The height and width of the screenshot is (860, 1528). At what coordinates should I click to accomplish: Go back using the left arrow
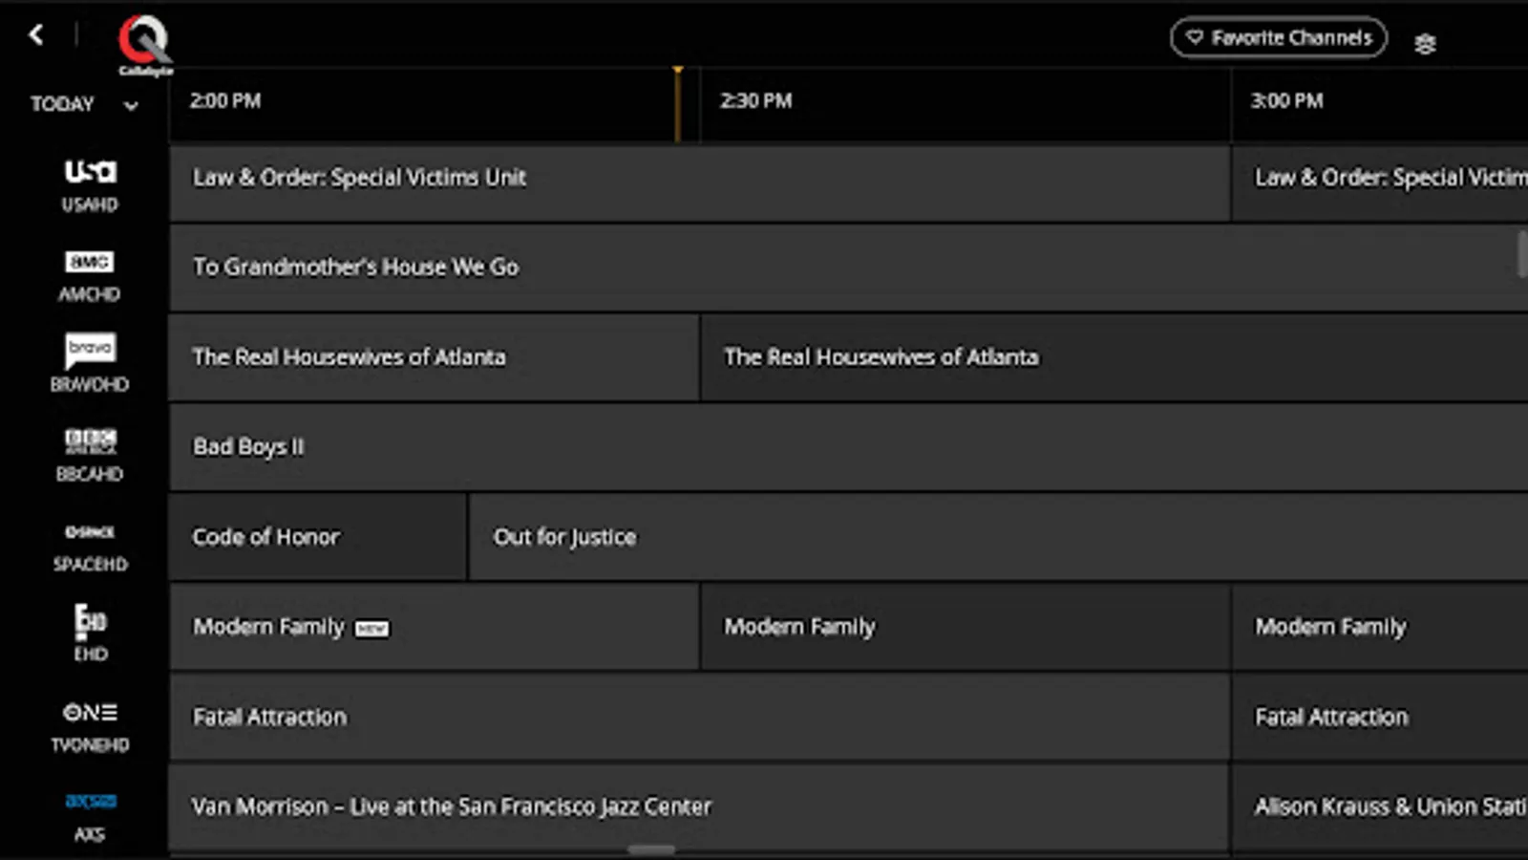click(x=36, y=35)
